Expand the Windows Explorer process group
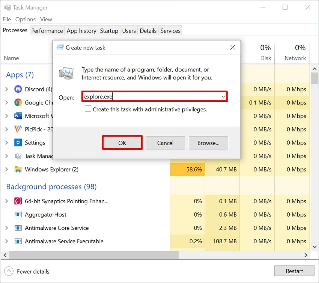The width and height of the screenshot is (319, 283). pyautogui.click(x=8, y=169)
